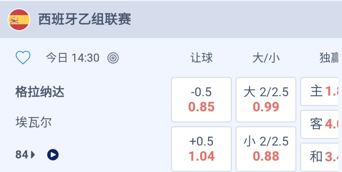
Task: Open 格拉纳达 home team details
Action: point(40,92)
